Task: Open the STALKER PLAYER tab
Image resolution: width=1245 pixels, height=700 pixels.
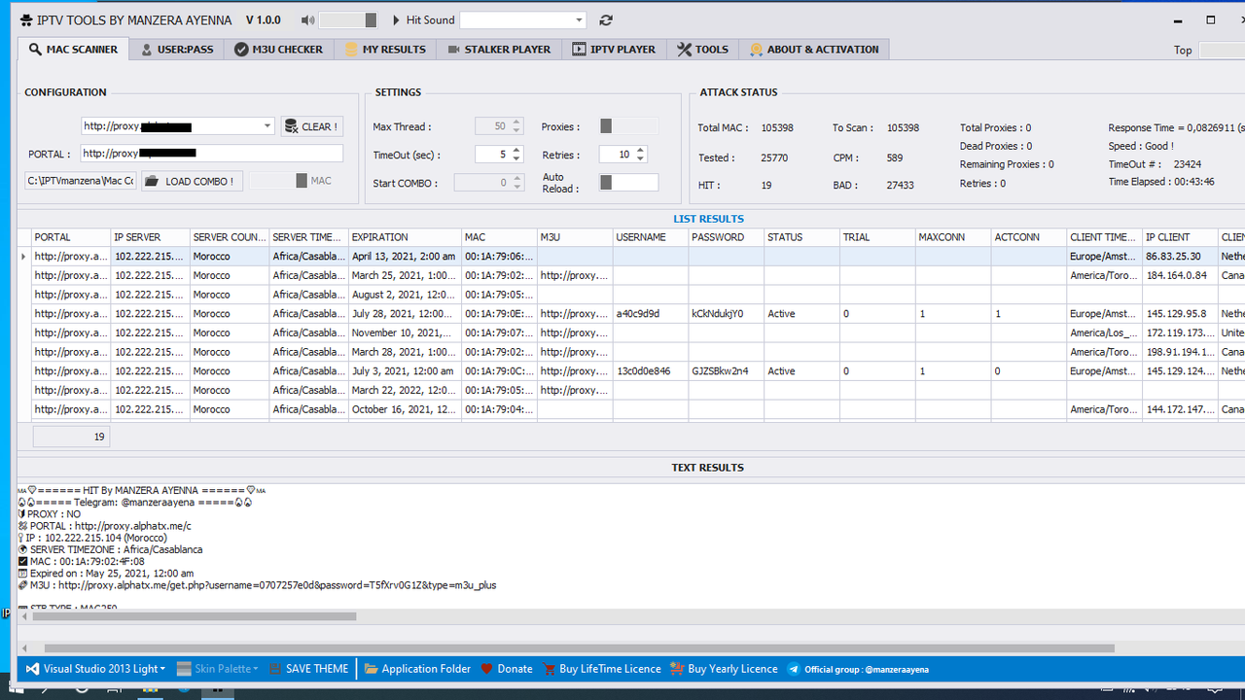Action: (499, 49)
